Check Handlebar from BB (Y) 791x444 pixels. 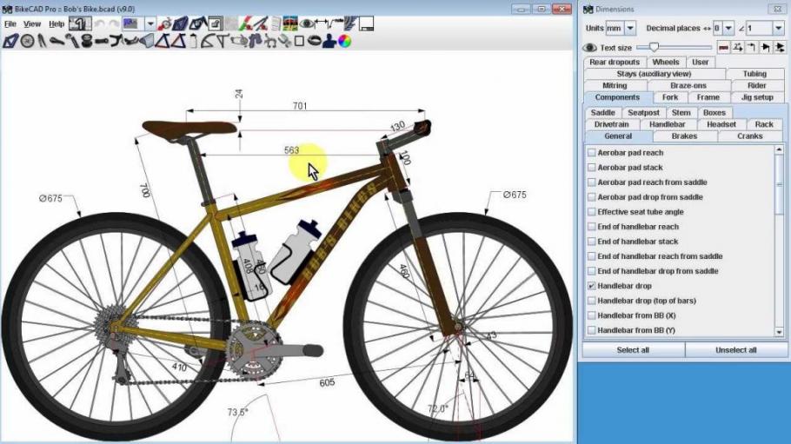click(x=592, y=330)
